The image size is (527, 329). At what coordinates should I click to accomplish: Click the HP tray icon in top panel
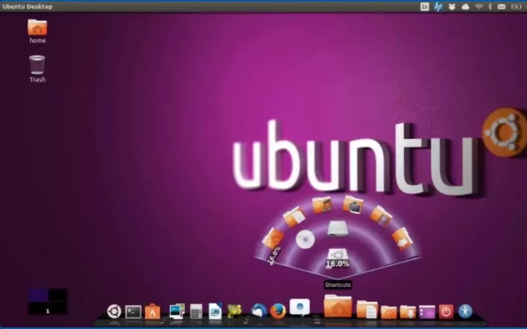438,7
